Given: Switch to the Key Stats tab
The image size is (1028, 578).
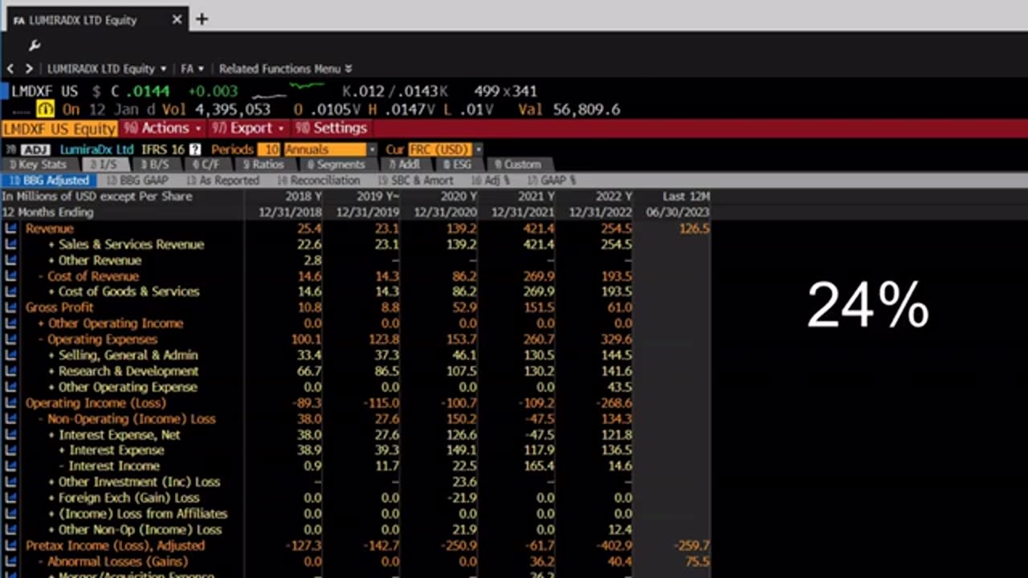Looking at the screenshot, I should tap(39, 165).
